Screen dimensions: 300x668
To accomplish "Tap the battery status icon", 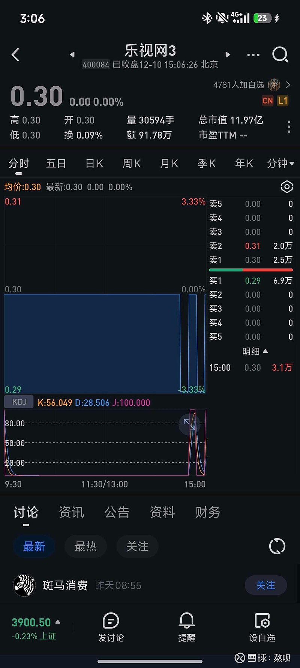I will (262, 18).
